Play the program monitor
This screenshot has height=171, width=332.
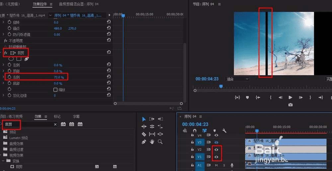(x=290, y=97)
